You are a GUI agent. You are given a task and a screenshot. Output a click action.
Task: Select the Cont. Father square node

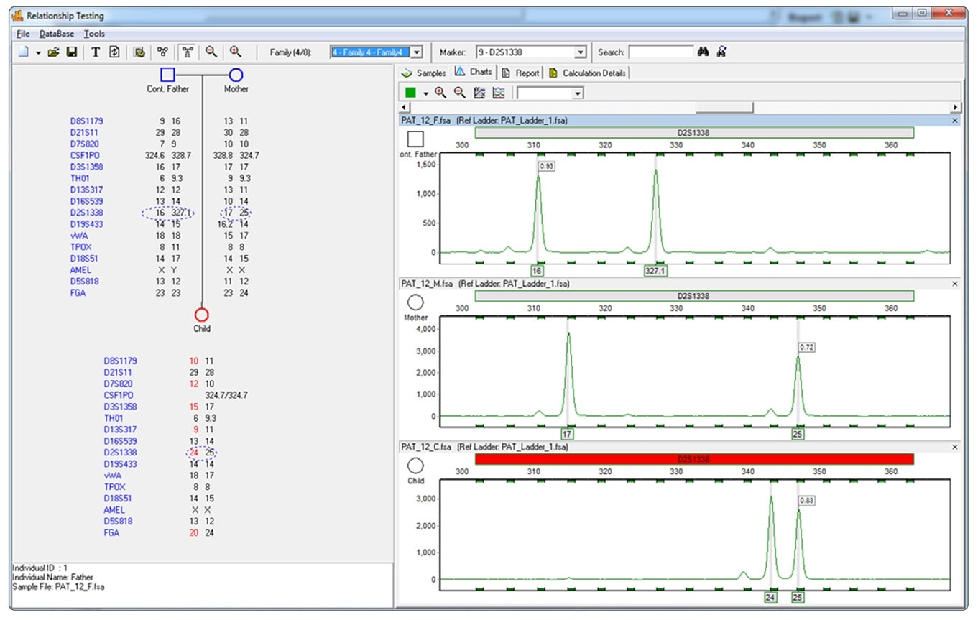pos(167,75)
